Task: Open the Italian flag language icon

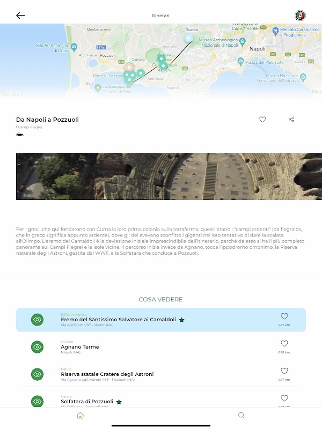Action: pyautogui.click(x=300, y=16)
